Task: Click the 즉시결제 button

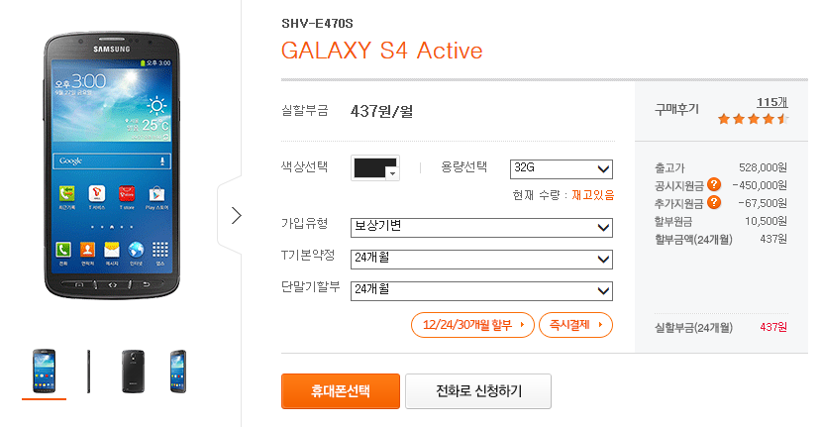Action: coord(575,325)
